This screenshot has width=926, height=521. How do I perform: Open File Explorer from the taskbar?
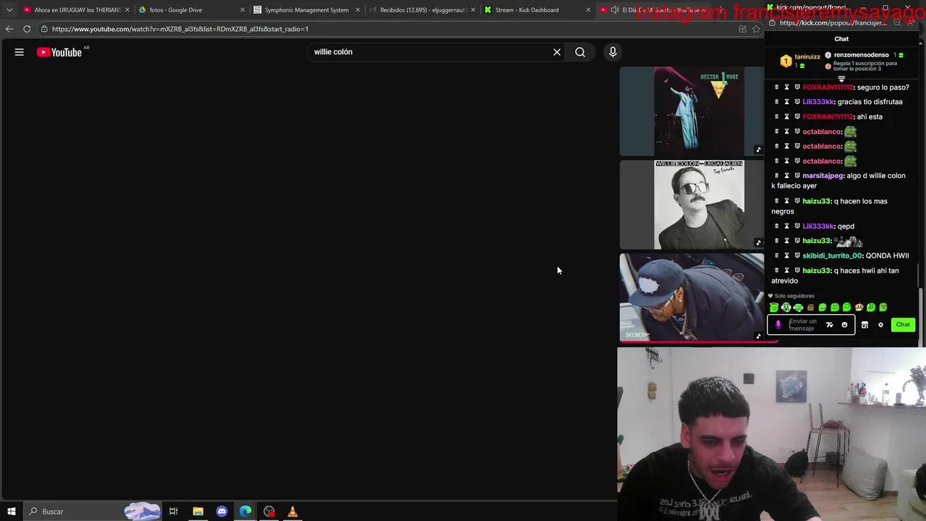pos(197,512)
